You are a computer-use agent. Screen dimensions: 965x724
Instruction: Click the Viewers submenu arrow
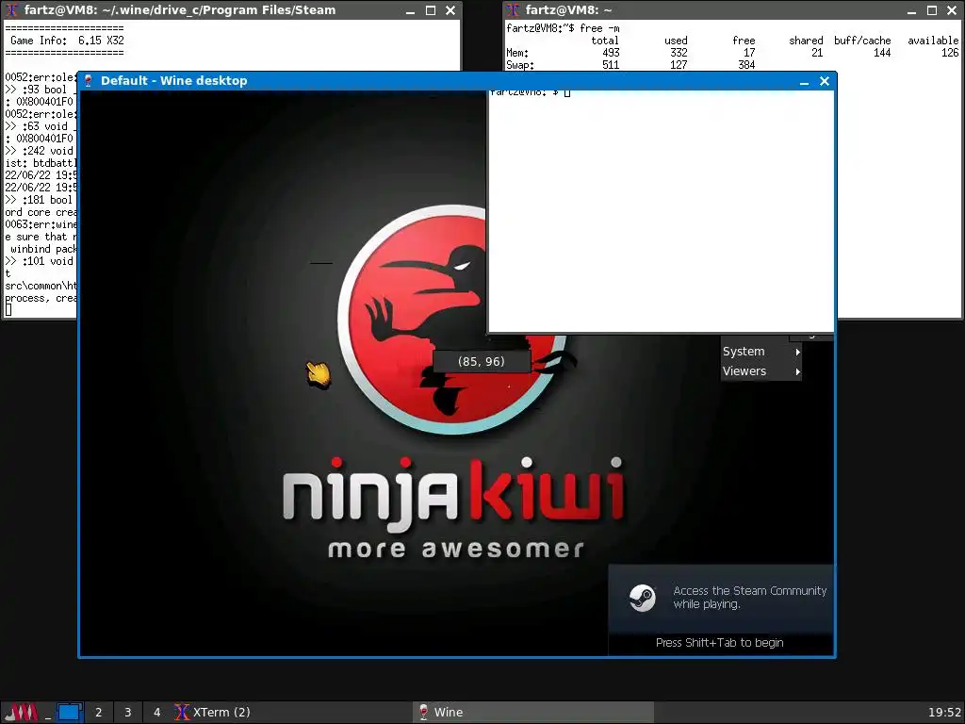[797, 371]
